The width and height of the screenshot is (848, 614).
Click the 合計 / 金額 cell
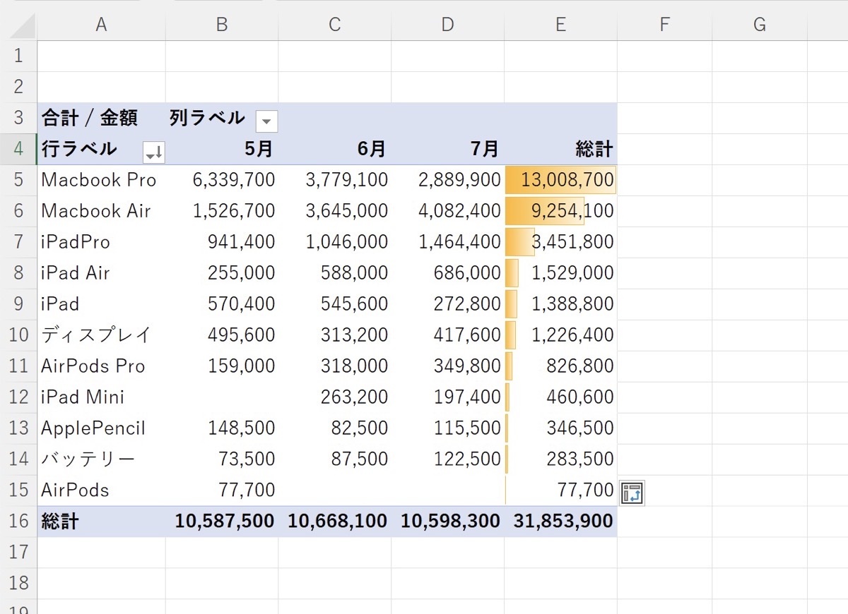pos(101,118)
